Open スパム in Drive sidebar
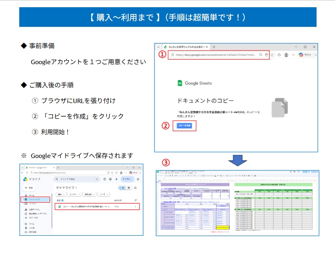The height and width of the screenshot is (255, 335). [30, 224]
